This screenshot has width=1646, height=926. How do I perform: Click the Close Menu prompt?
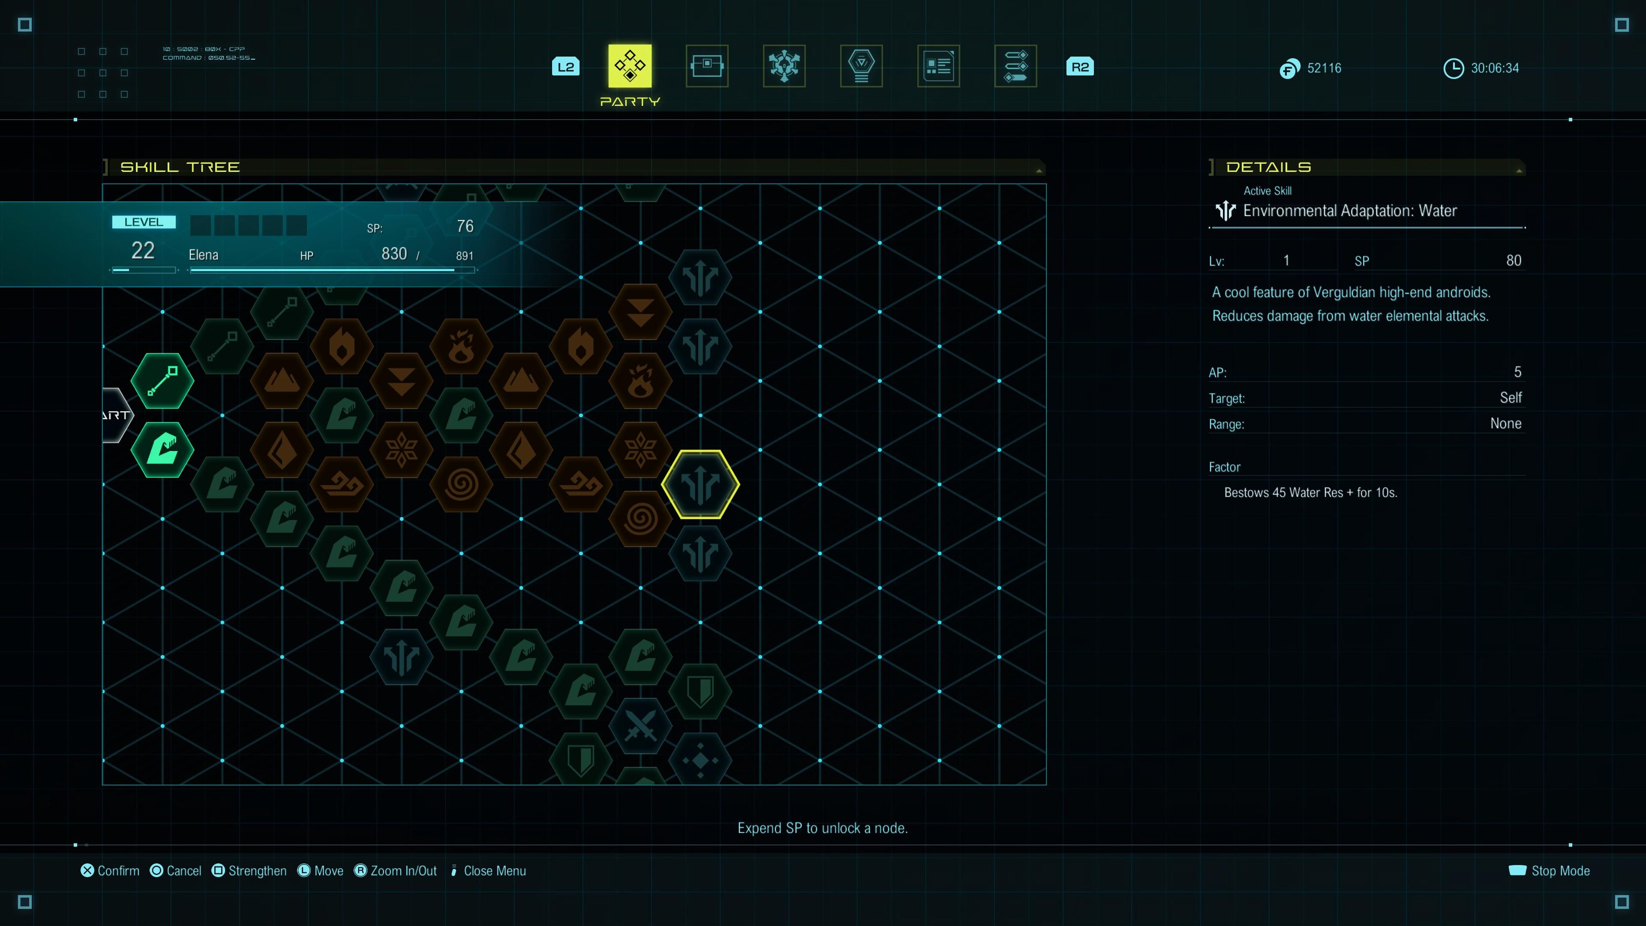[x=488, y=870]
